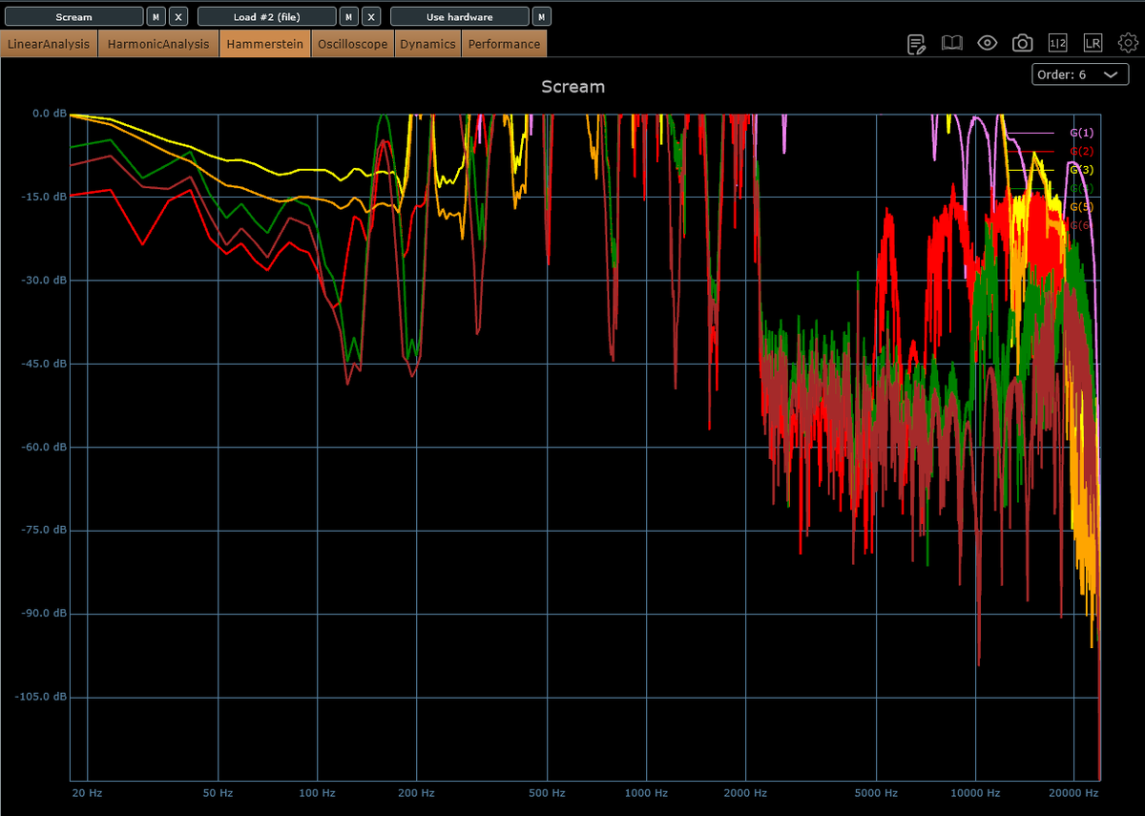The height and width of the screenshot is (816, 1145).
Task: Expand the Order: 6 dropdown
Action: tap(1080, 74)
